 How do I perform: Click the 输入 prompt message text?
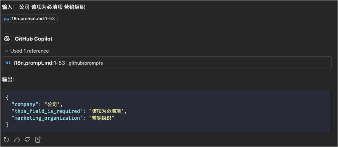[44, 7]
